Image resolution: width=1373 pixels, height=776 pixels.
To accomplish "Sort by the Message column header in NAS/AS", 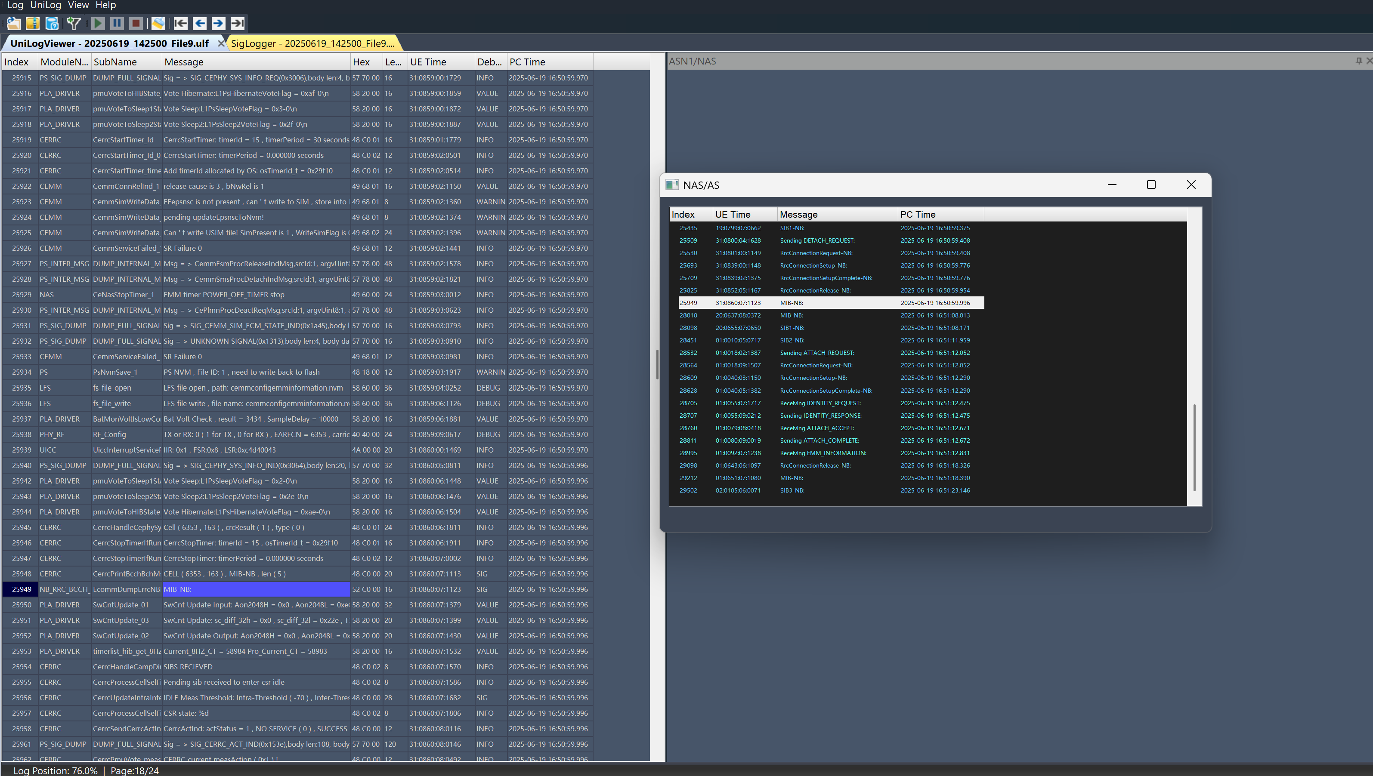I will coord(798,214).
